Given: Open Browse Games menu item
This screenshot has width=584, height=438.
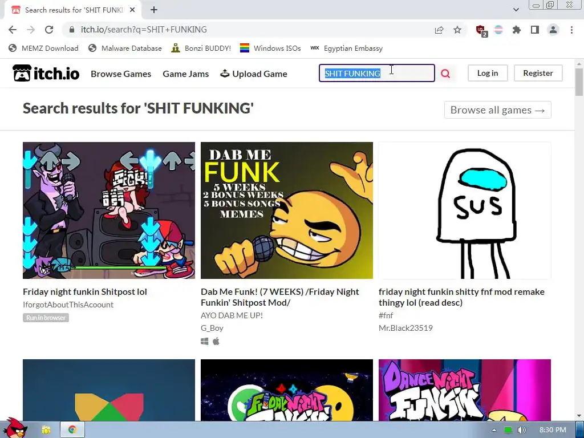Looking at the screenshot, I should pyautogui.click(x=121, y=74).
